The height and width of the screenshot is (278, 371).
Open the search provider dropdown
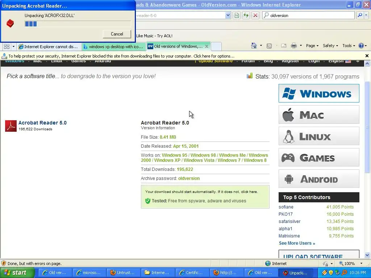point(366,15)
